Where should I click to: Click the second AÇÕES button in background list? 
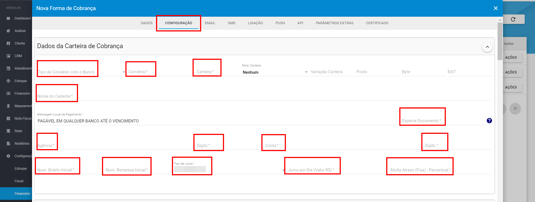(x=512, y=72)
